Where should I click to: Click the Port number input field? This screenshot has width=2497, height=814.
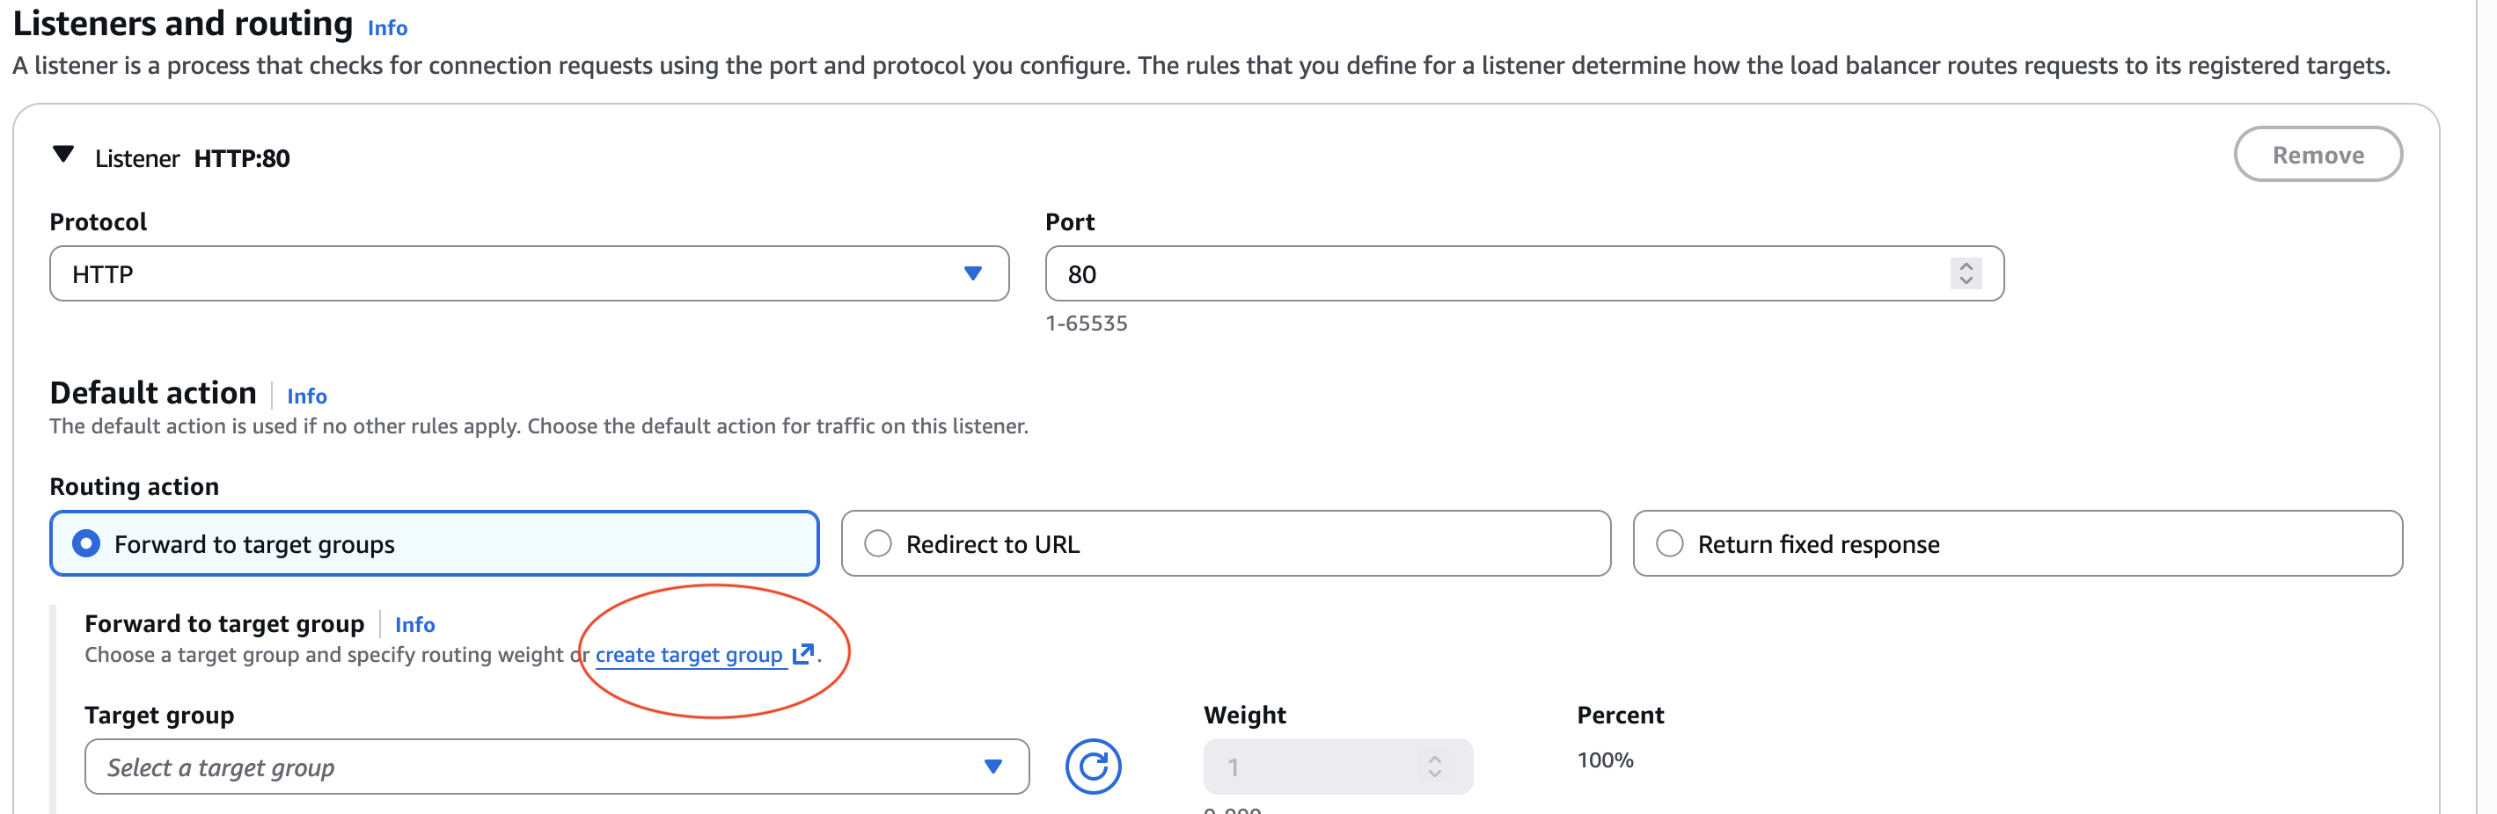(x=1493, y=274)
